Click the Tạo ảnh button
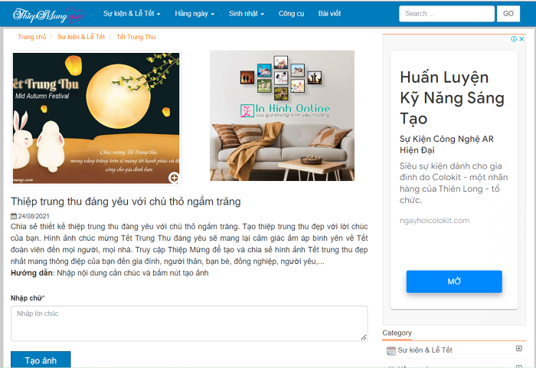This screenshot has height=368, width=536. 41,360
